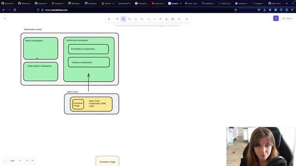The image size is (296, 166).
Task: Switch to the kind Quick Start tab
Action: 191,3
